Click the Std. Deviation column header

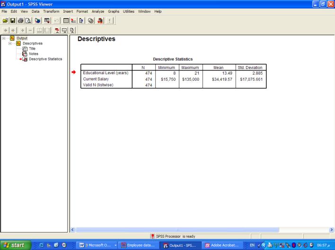250,68
